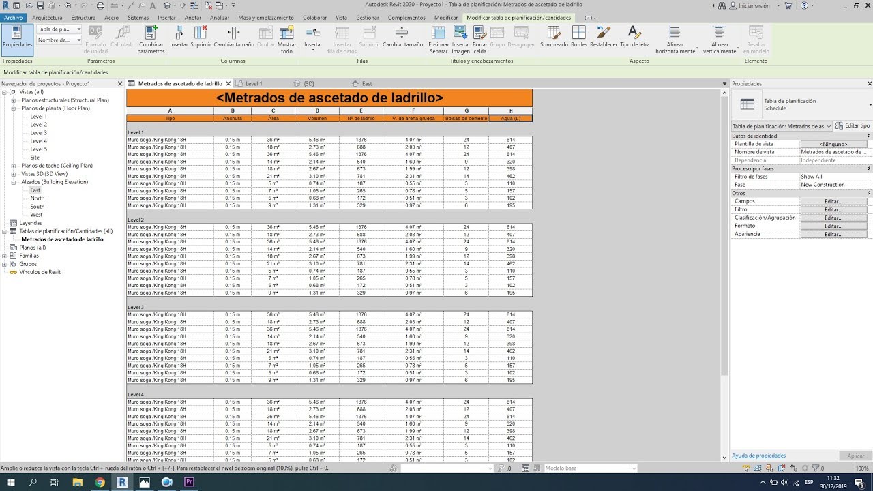Screen dimensions: 873x491
Task: Expand Familias node in project browser
Action: (x=4, y=256)
